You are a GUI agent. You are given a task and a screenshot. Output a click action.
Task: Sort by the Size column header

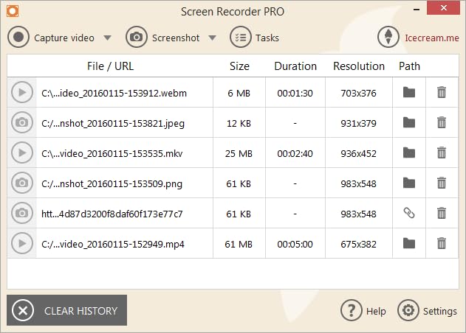click(x=239, y=66)
